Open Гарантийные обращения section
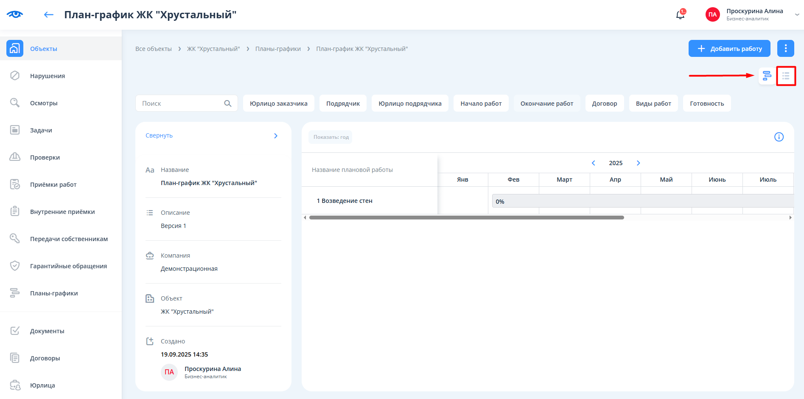The width and height of the screenshot is (804, 399). 68,266
